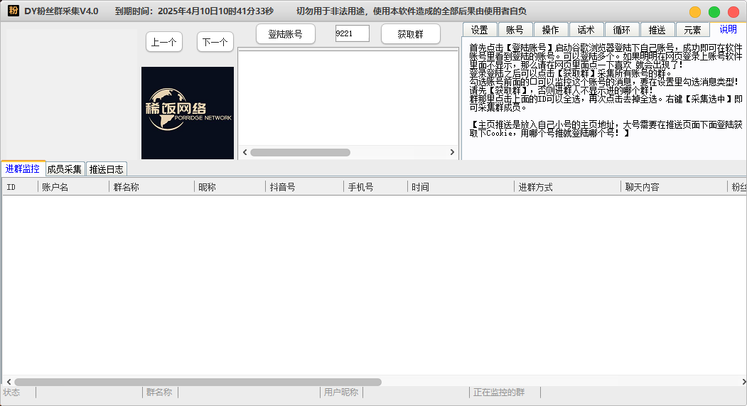The height and width of the screenshot is (406, 747).
Task: Switch to the 循环 tab
Action: click(x=621, y=30)
